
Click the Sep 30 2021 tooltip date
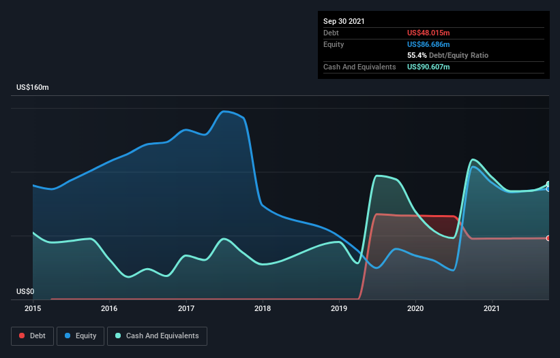pos(344,21)
